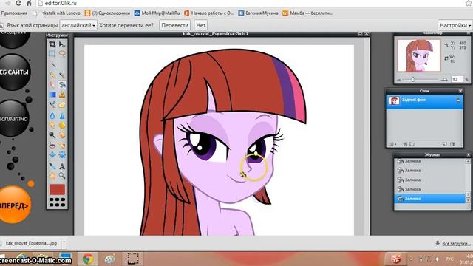Select the Pencil tool
473x266 pixels.
pos(52,75)
